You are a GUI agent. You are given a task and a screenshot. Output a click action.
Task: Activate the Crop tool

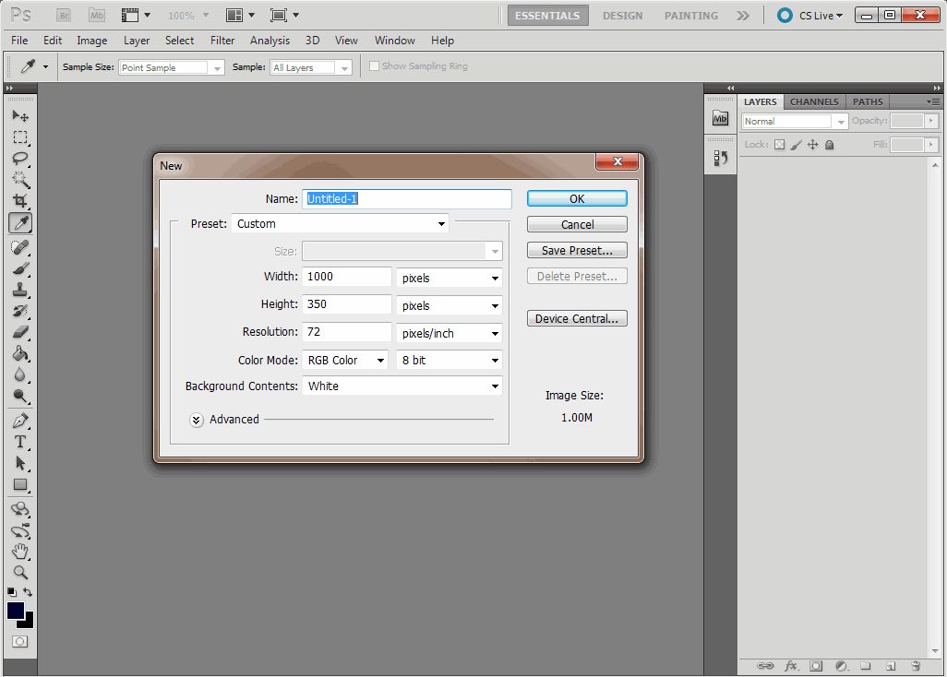(x=20, y=199)
